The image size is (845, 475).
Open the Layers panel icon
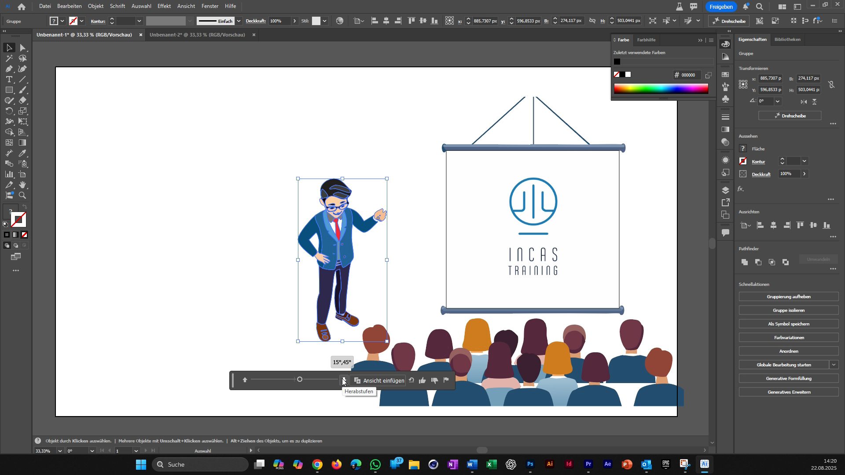(x=726, y=190)
